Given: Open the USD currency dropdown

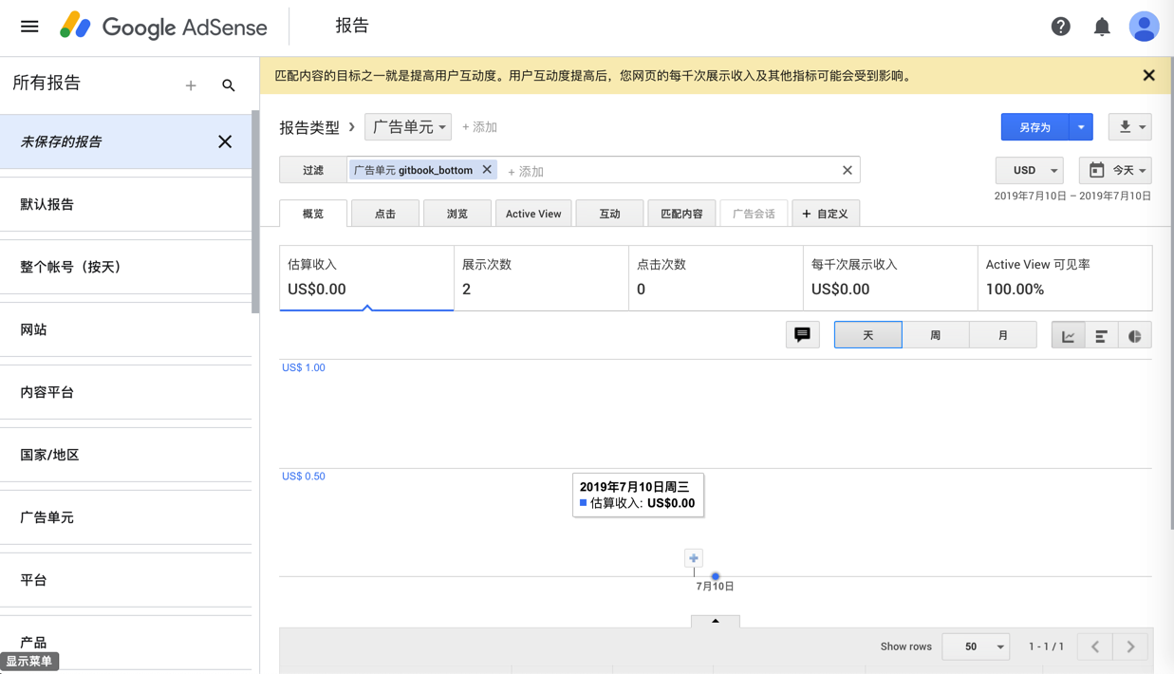Looking at the screenshot, I should click(x=1030, y=171).
